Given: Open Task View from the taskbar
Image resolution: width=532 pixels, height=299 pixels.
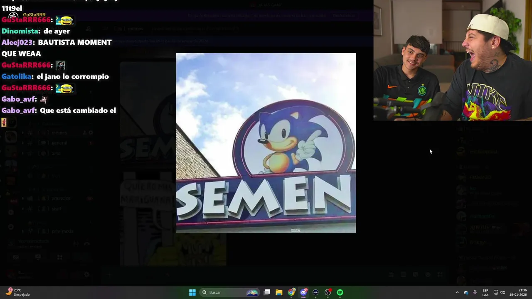Looking at the screenshot, I should point(267,292).
